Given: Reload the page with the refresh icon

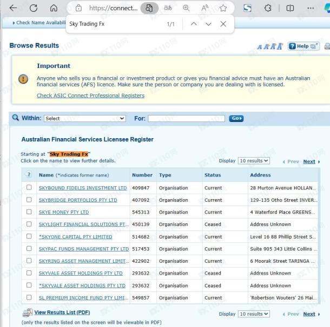Looking at the screenshot, I should [x=34, y=8].
